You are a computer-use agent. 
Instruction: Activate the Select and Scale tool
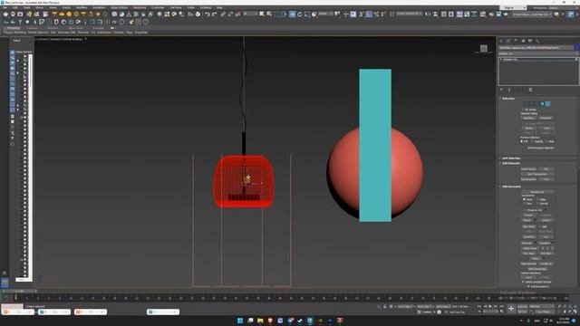click(x=306, y=14)
